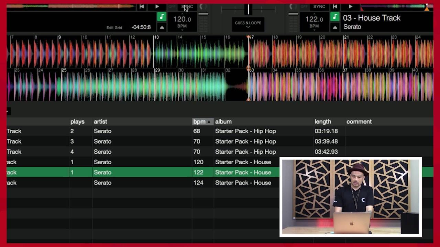The image size is (440, 247).
Task: Click bar marker 25 in lower waveform
Action: pos(64,70)
